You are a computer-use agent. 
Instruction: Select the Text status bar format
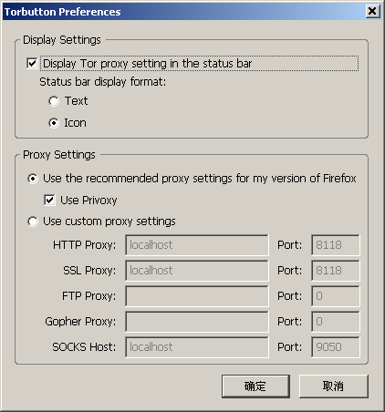(x=54, y=101)
